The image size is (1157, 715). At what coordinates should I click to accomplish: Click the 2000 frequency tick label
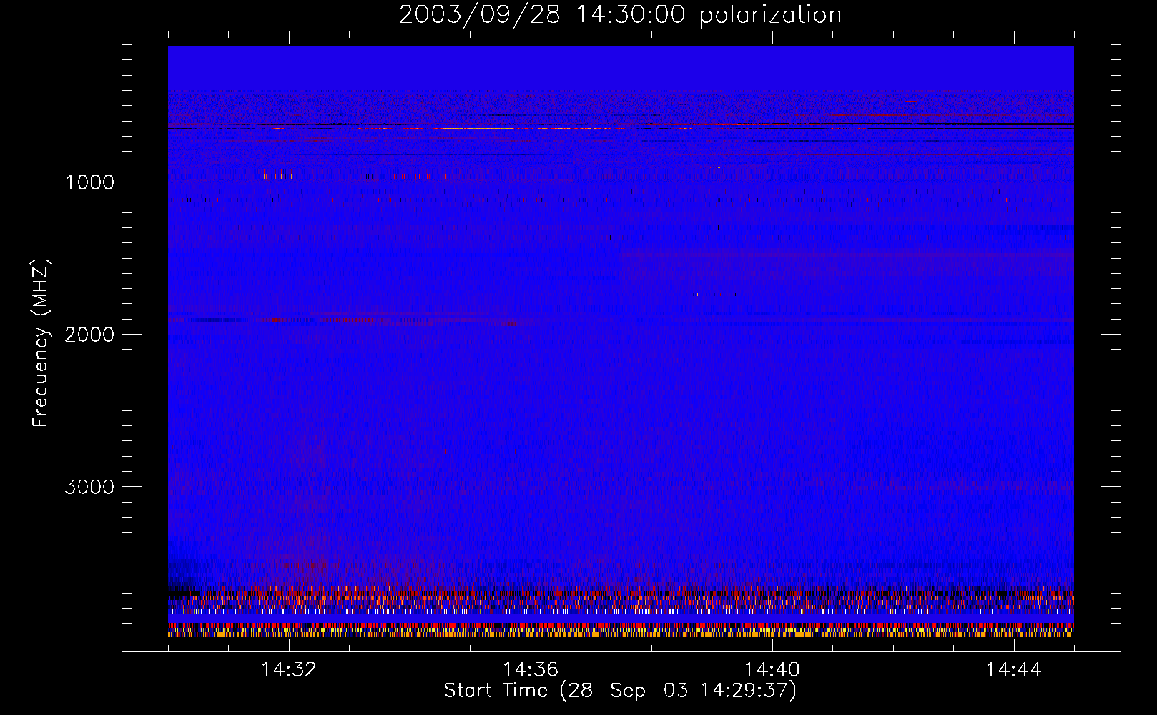tap(90, 335)
